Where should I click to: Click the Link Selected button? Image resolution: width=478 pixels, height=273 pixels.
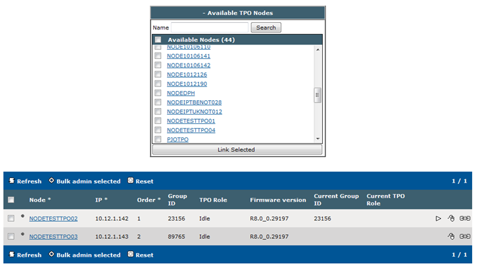[x=237, y=150]
